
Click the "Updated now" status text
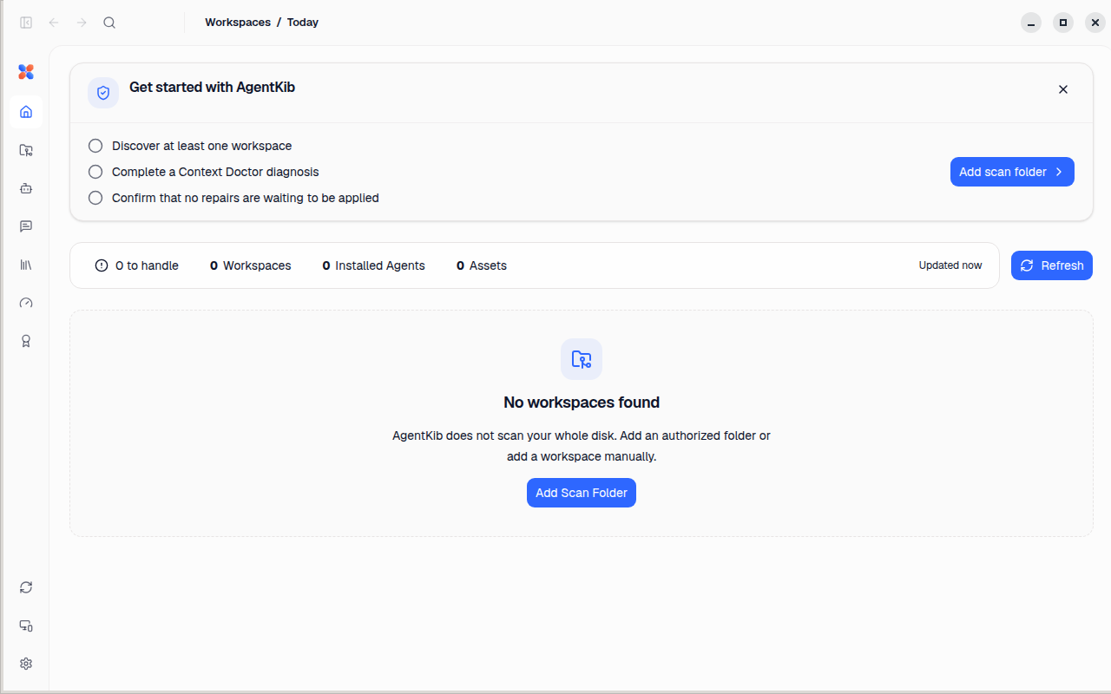[x=950, y=265]
